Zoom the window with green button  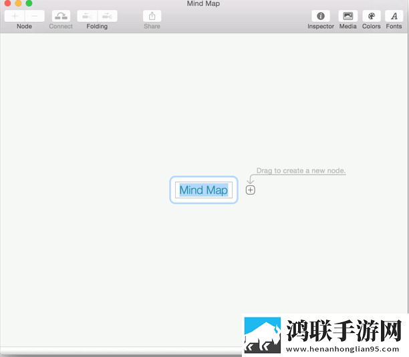coord(29,3)
